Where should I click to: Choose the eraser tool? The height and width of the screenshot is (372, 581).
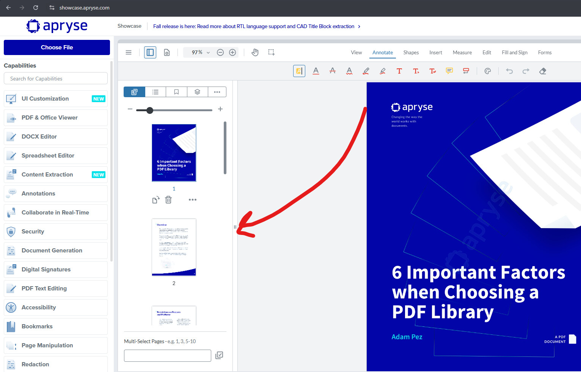(x=543, y=71)
